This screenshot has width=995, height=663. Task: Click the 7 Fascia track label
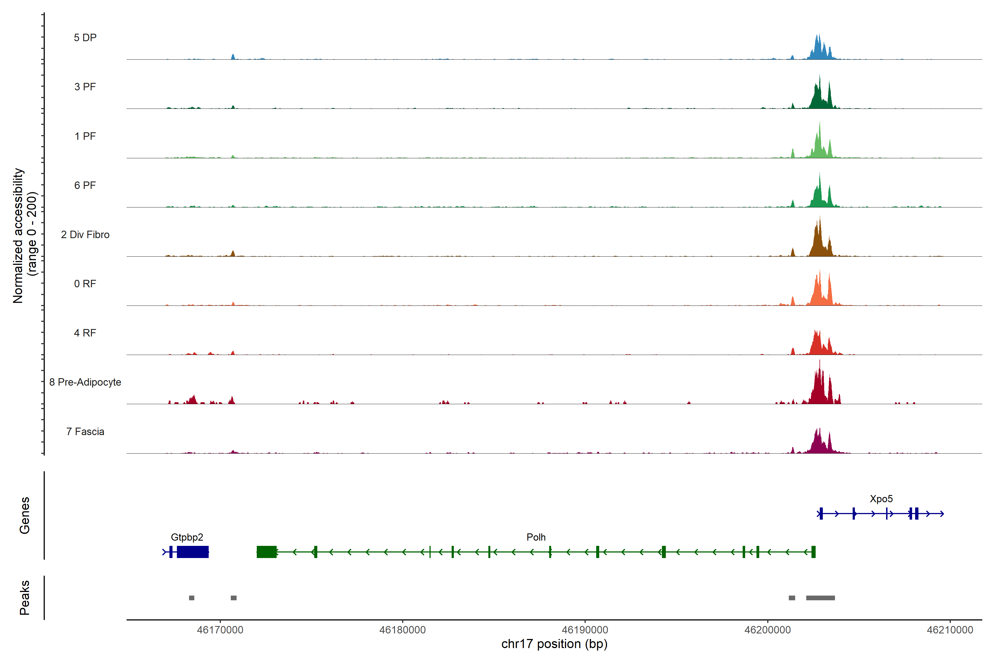point(85,432)
